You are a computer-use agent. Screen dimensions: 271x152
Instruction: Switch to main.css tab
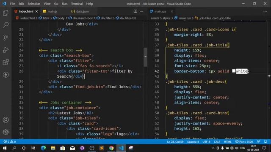click(160, 11)
